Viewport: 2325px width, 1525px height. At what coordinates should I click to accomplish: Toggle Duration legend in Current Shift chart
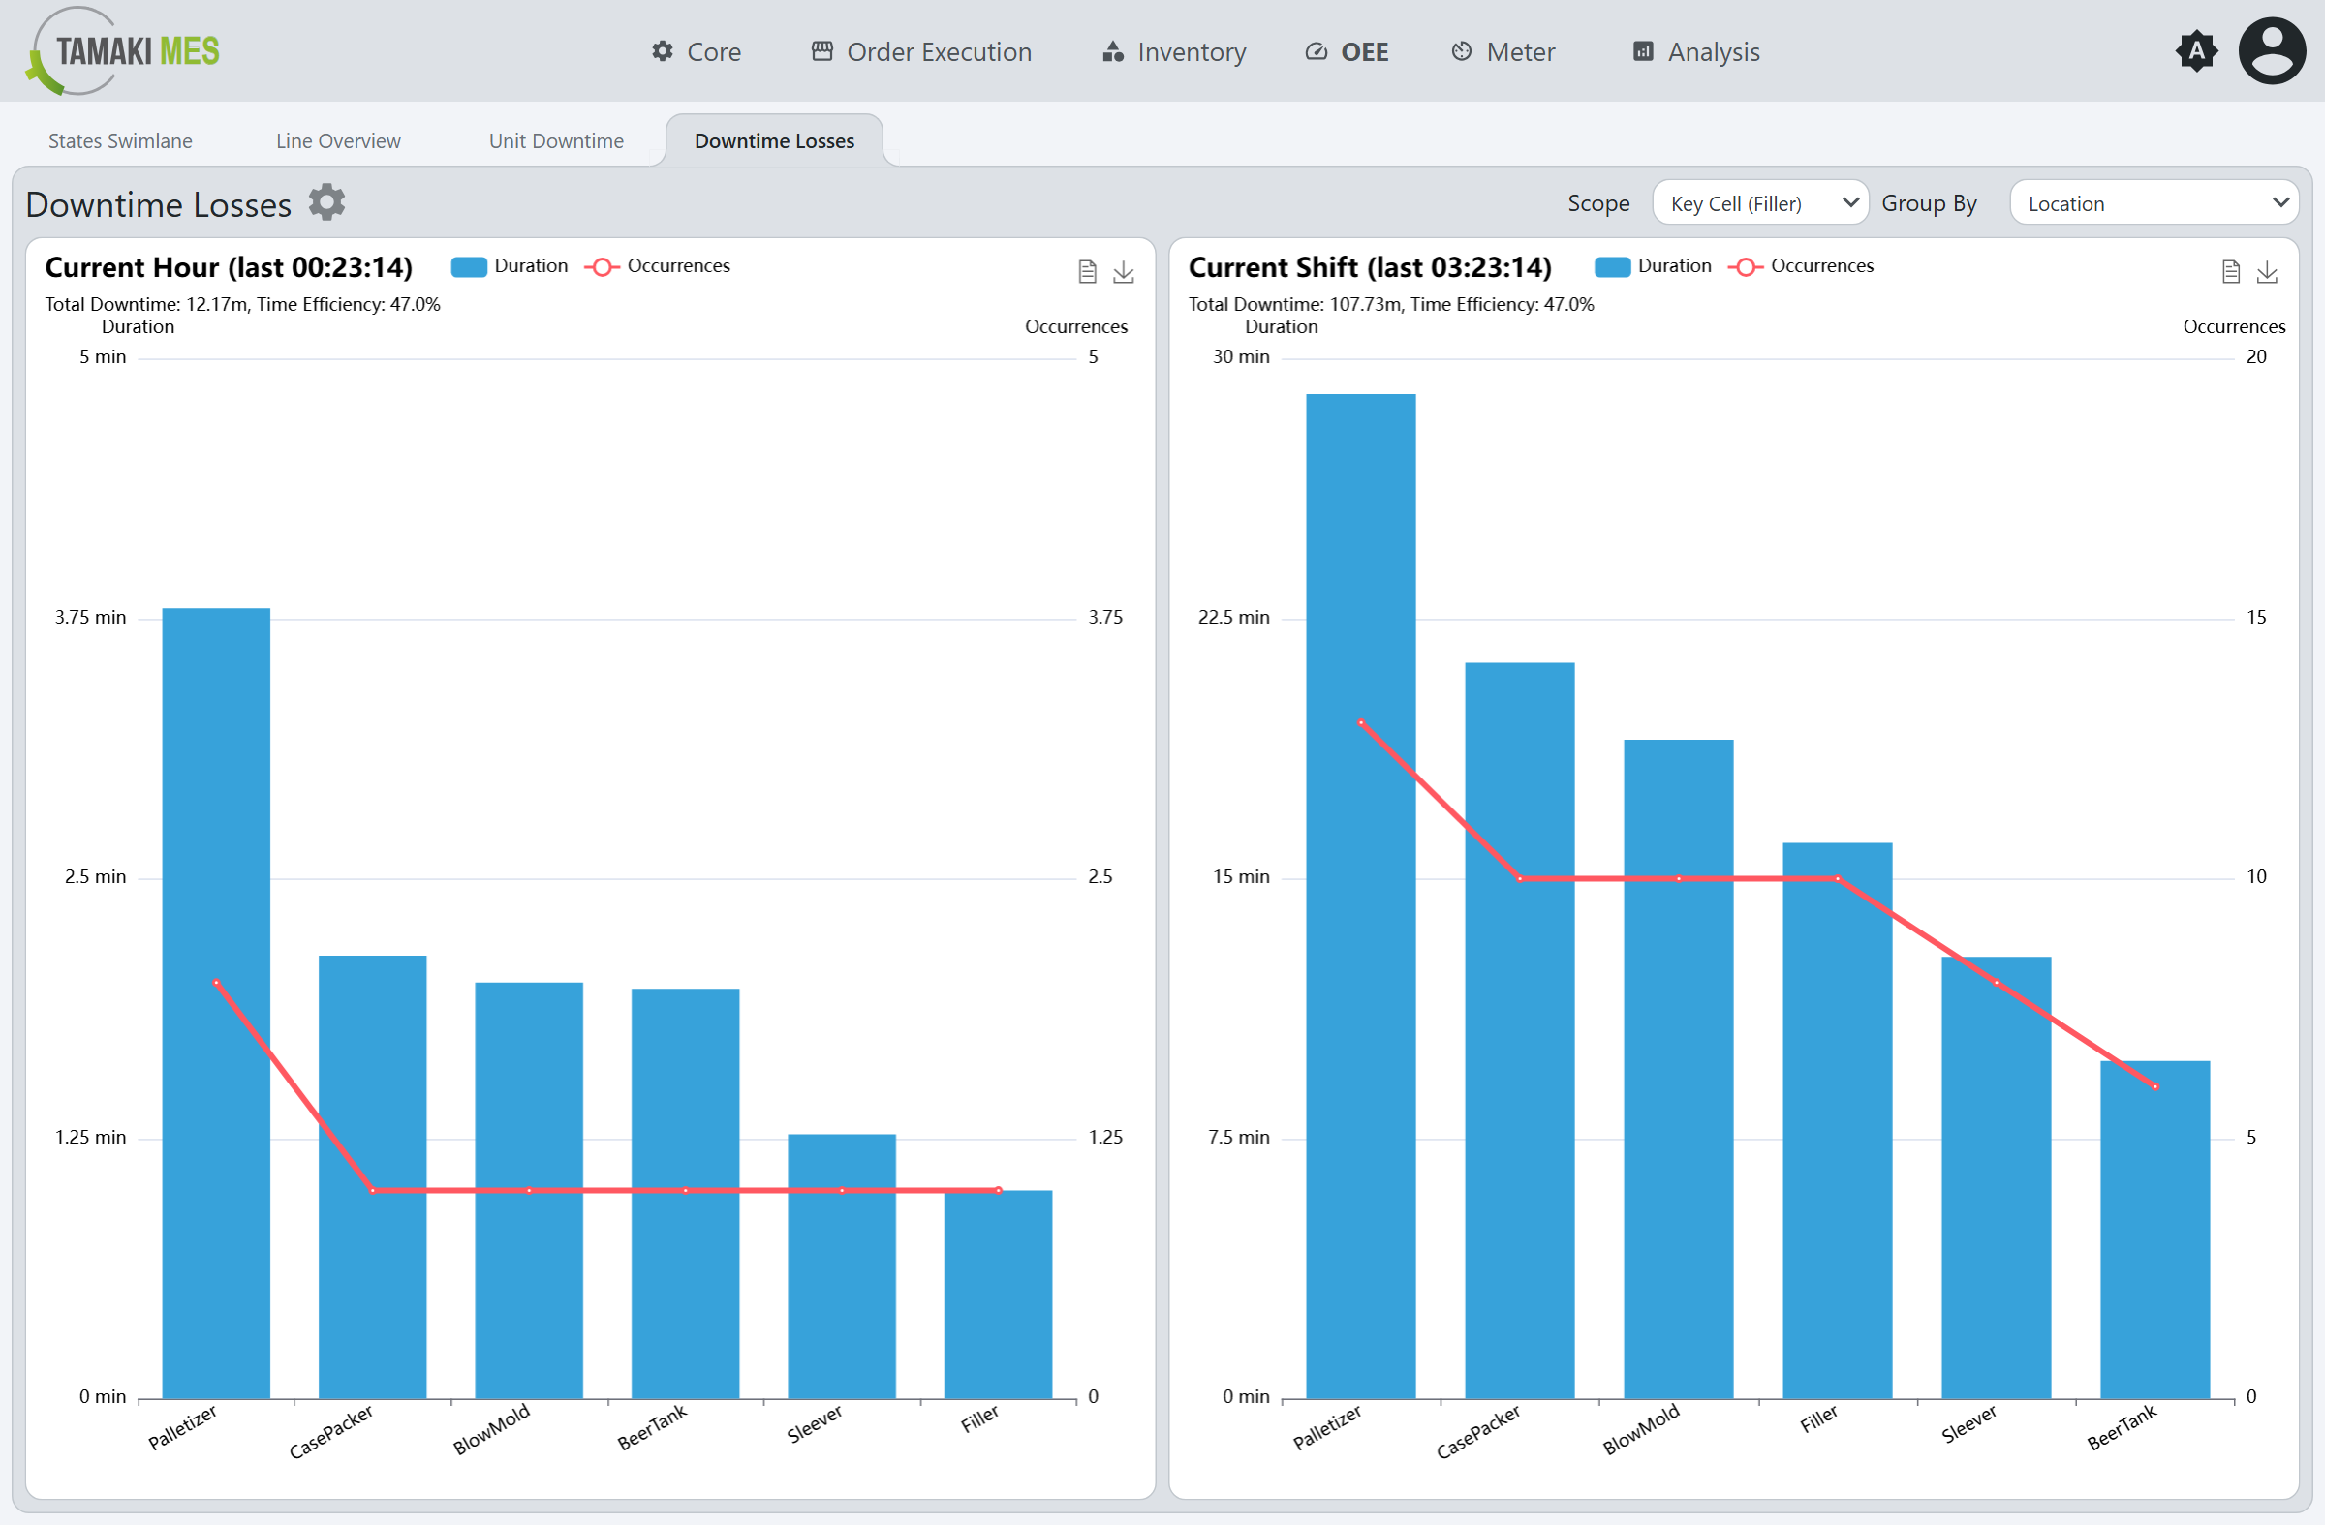tap(1653, 266)
